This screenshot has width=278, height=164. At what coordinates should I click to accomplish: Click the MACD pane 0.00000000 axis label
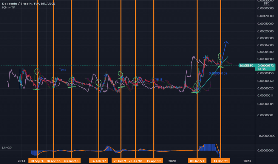click(265, 151)
